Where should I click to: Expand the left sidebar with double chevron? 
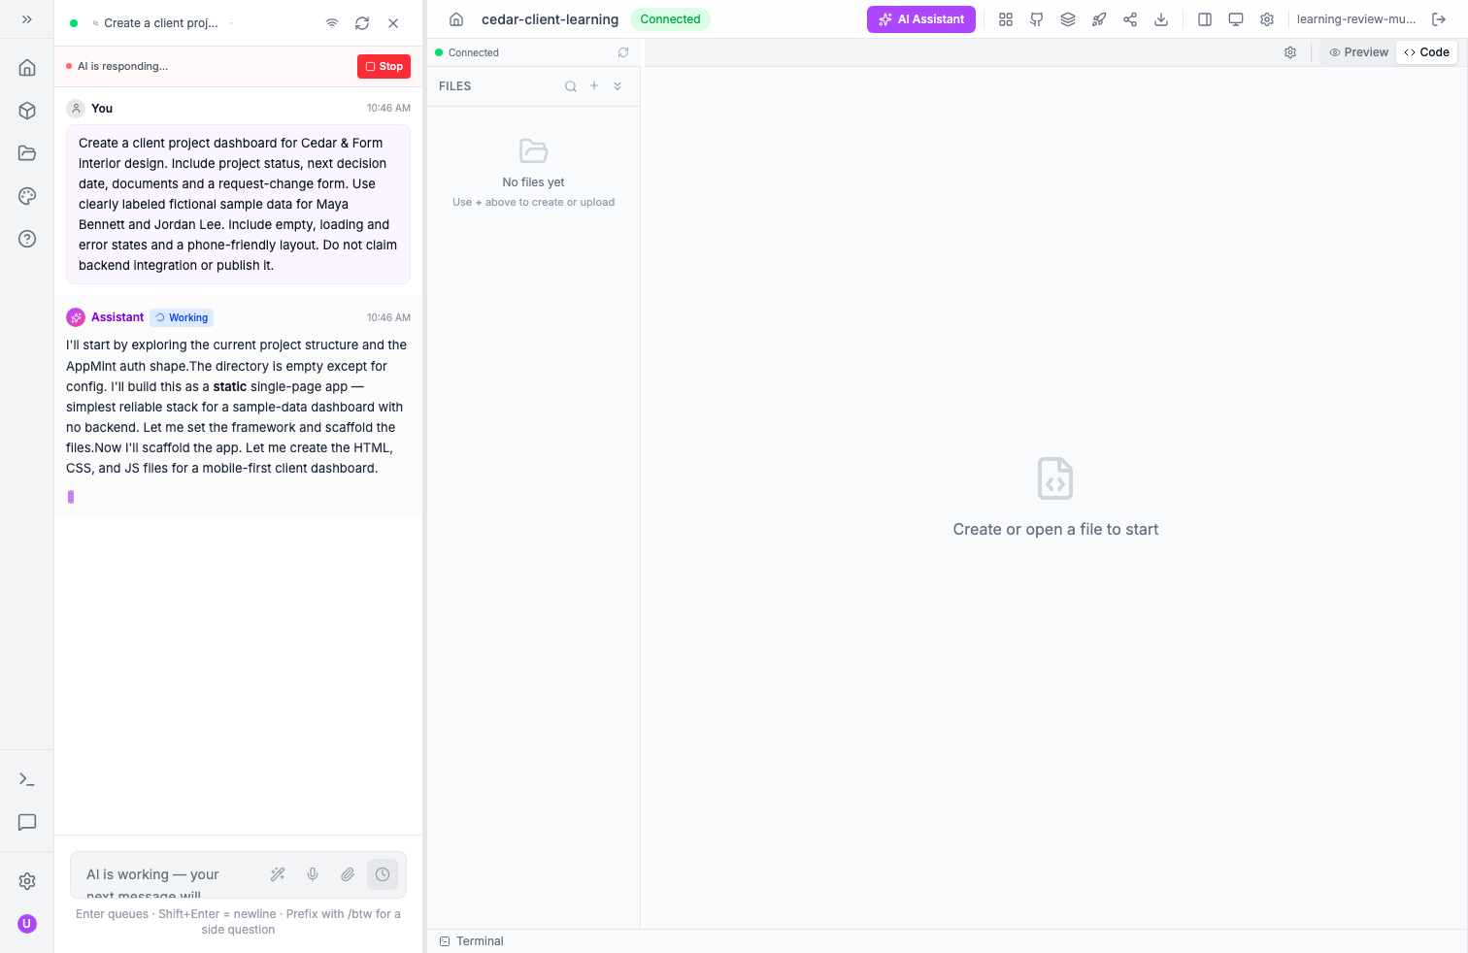27,19
